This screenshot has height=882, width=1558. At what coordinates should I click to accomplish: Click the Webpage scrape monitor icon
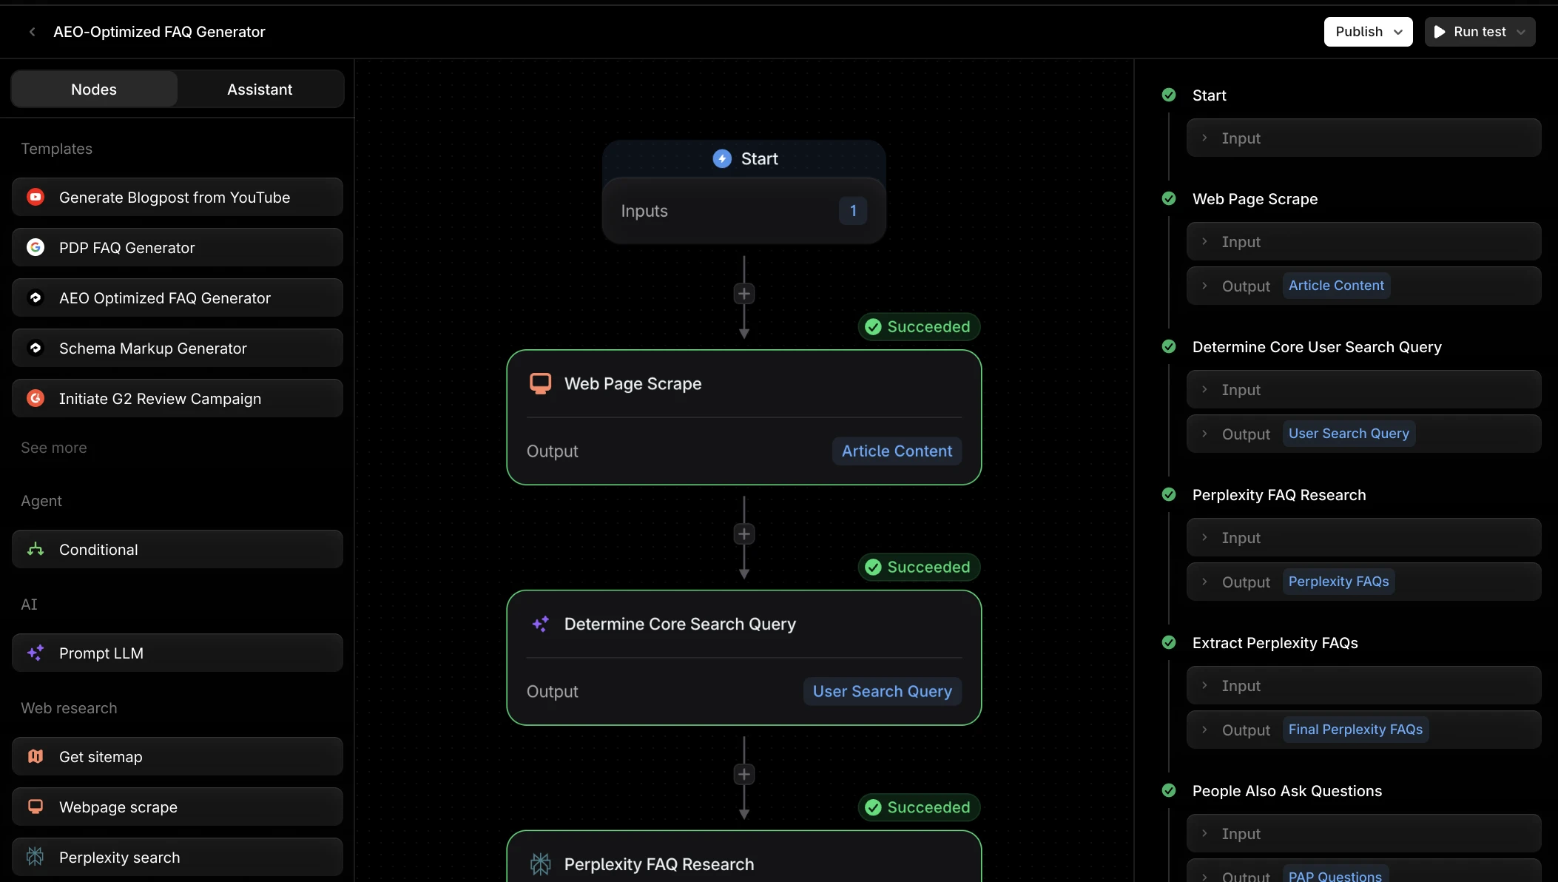36,807
